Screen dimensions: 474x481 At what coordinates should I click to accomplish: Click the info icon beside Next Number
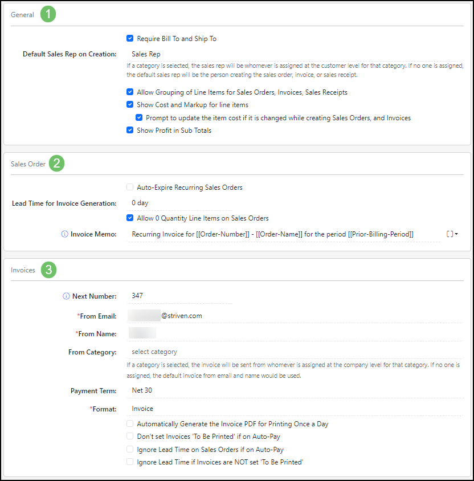coord(66,296)
